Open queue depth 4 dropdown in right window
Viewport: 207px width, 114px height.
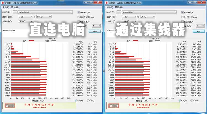click(200, 26)
